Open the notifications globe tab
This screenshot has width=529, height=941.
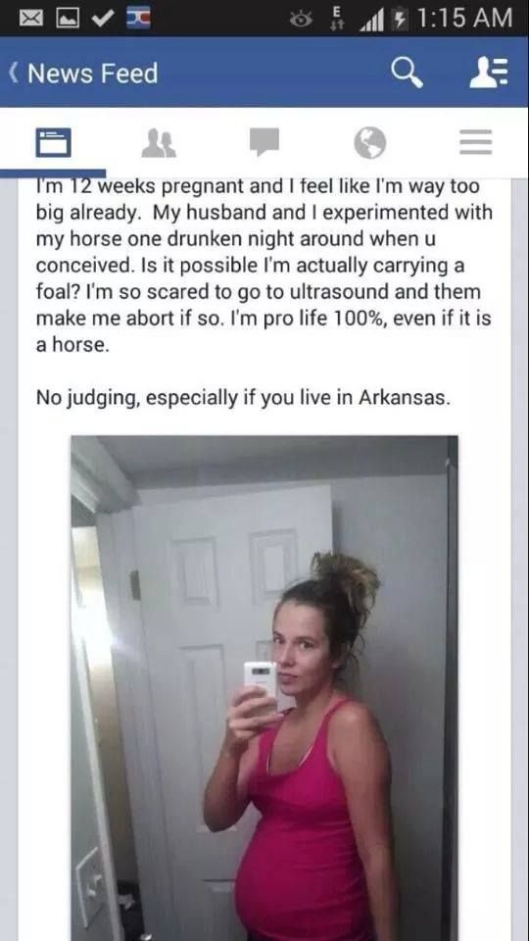[x=369, y=143]
